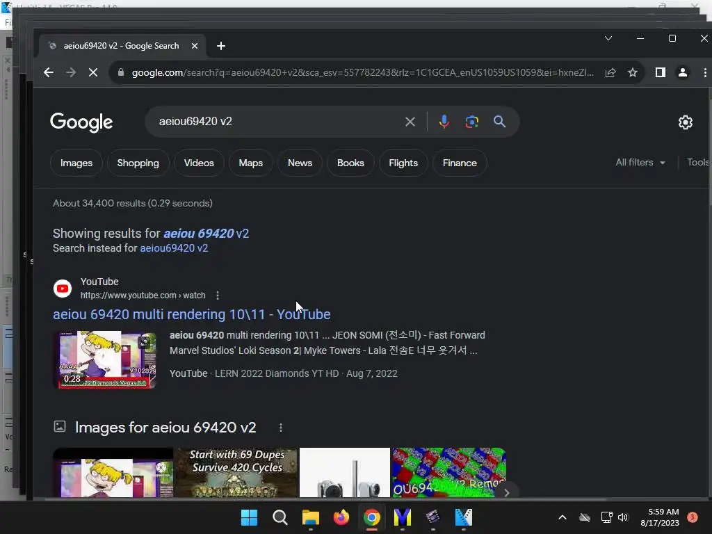Open aeiou 69420 multi rendering YouTube result
The height and width of the screenshot is (534, 712).
[192, 314]
